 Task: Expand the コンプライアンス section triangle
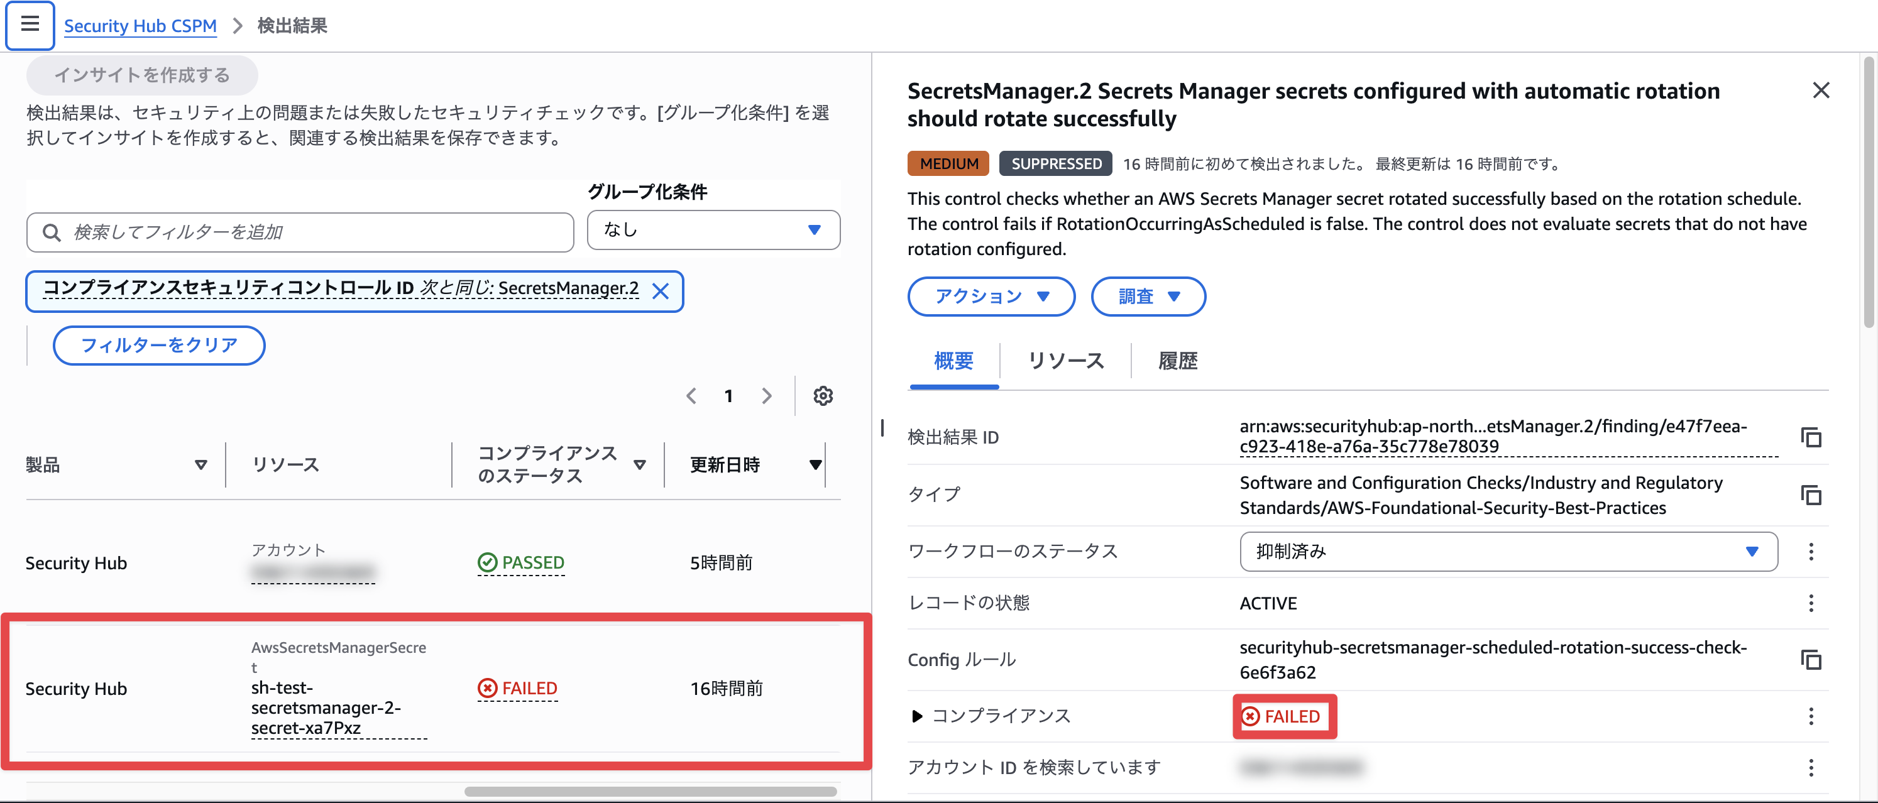point(916,716)
